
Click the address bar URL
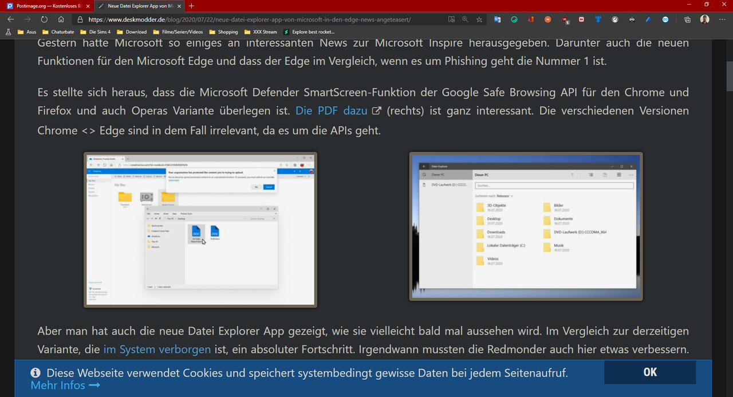[x=249, y=19]
